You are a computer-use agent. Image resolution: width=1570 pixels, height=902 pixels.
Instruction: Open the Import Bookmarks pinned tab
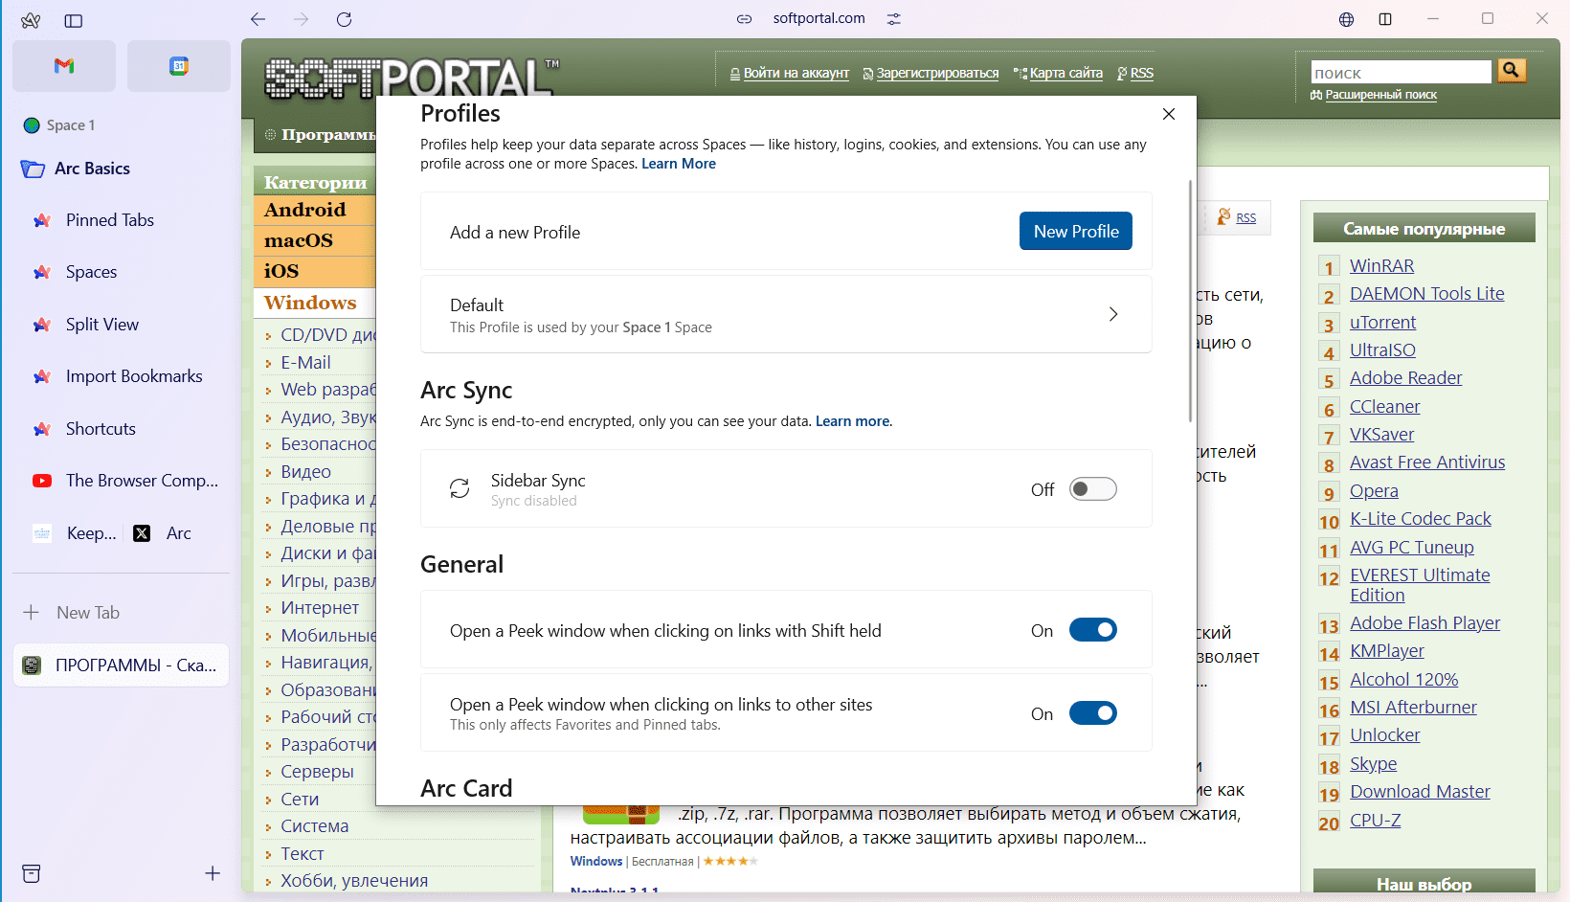[122, 376]
